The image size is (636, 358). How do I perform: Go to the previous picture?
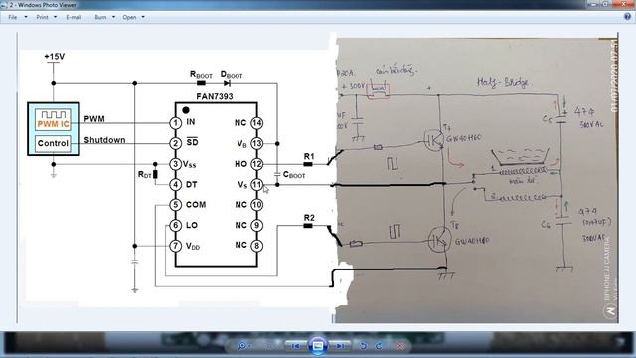(296, 346)
